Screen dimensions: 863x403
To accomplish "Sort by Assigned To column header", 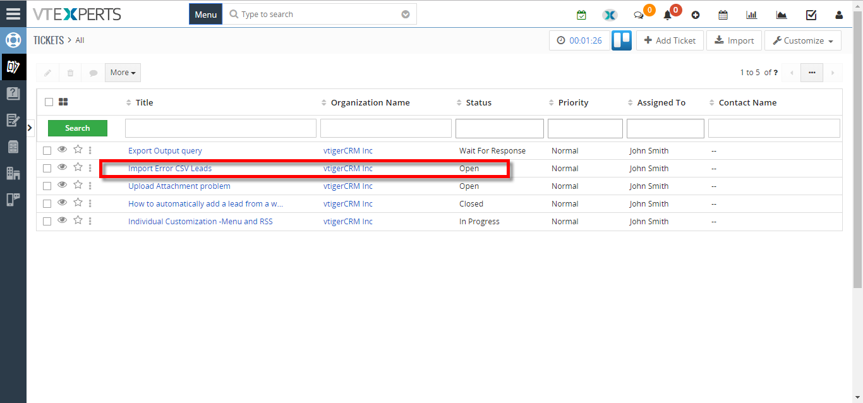I will pos(661,102).
